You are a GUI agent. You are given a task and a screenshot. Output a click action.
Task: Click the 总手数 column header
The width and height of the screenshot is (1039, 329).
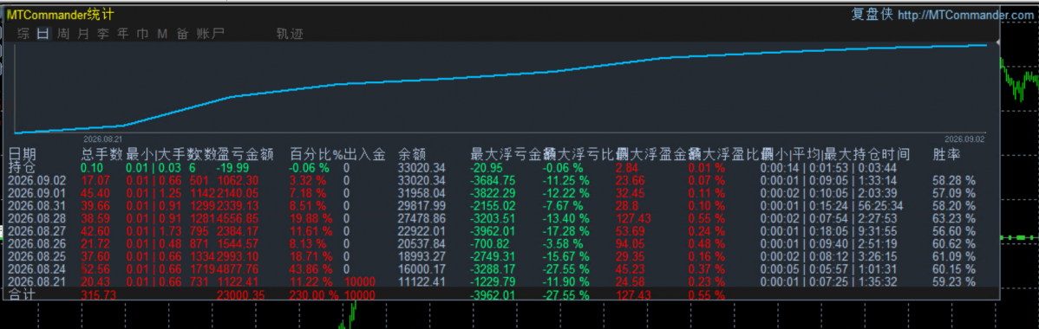pyautogui.click(x=102, y=155)
